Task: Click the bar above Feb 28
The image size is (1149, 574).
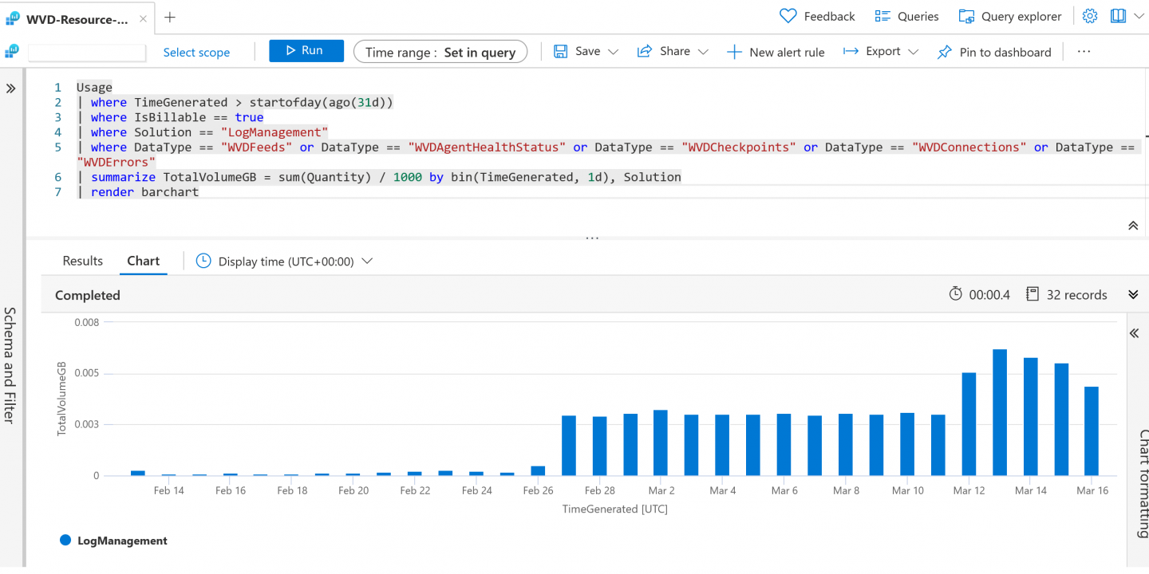Action: (600, 446)
